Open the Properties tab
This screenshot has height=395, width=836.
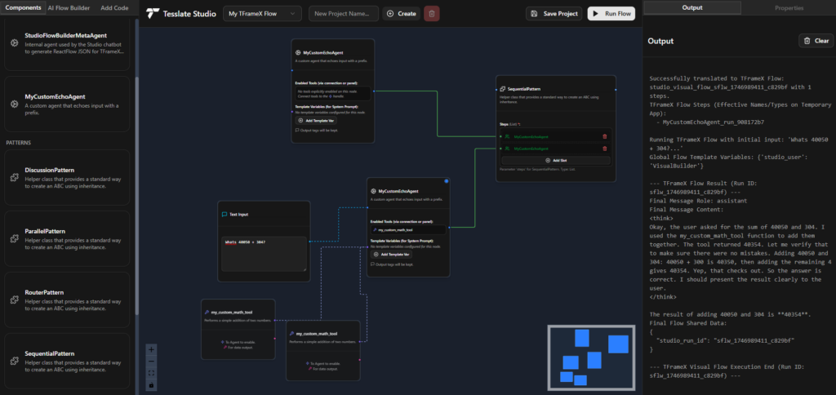[789, 8]
